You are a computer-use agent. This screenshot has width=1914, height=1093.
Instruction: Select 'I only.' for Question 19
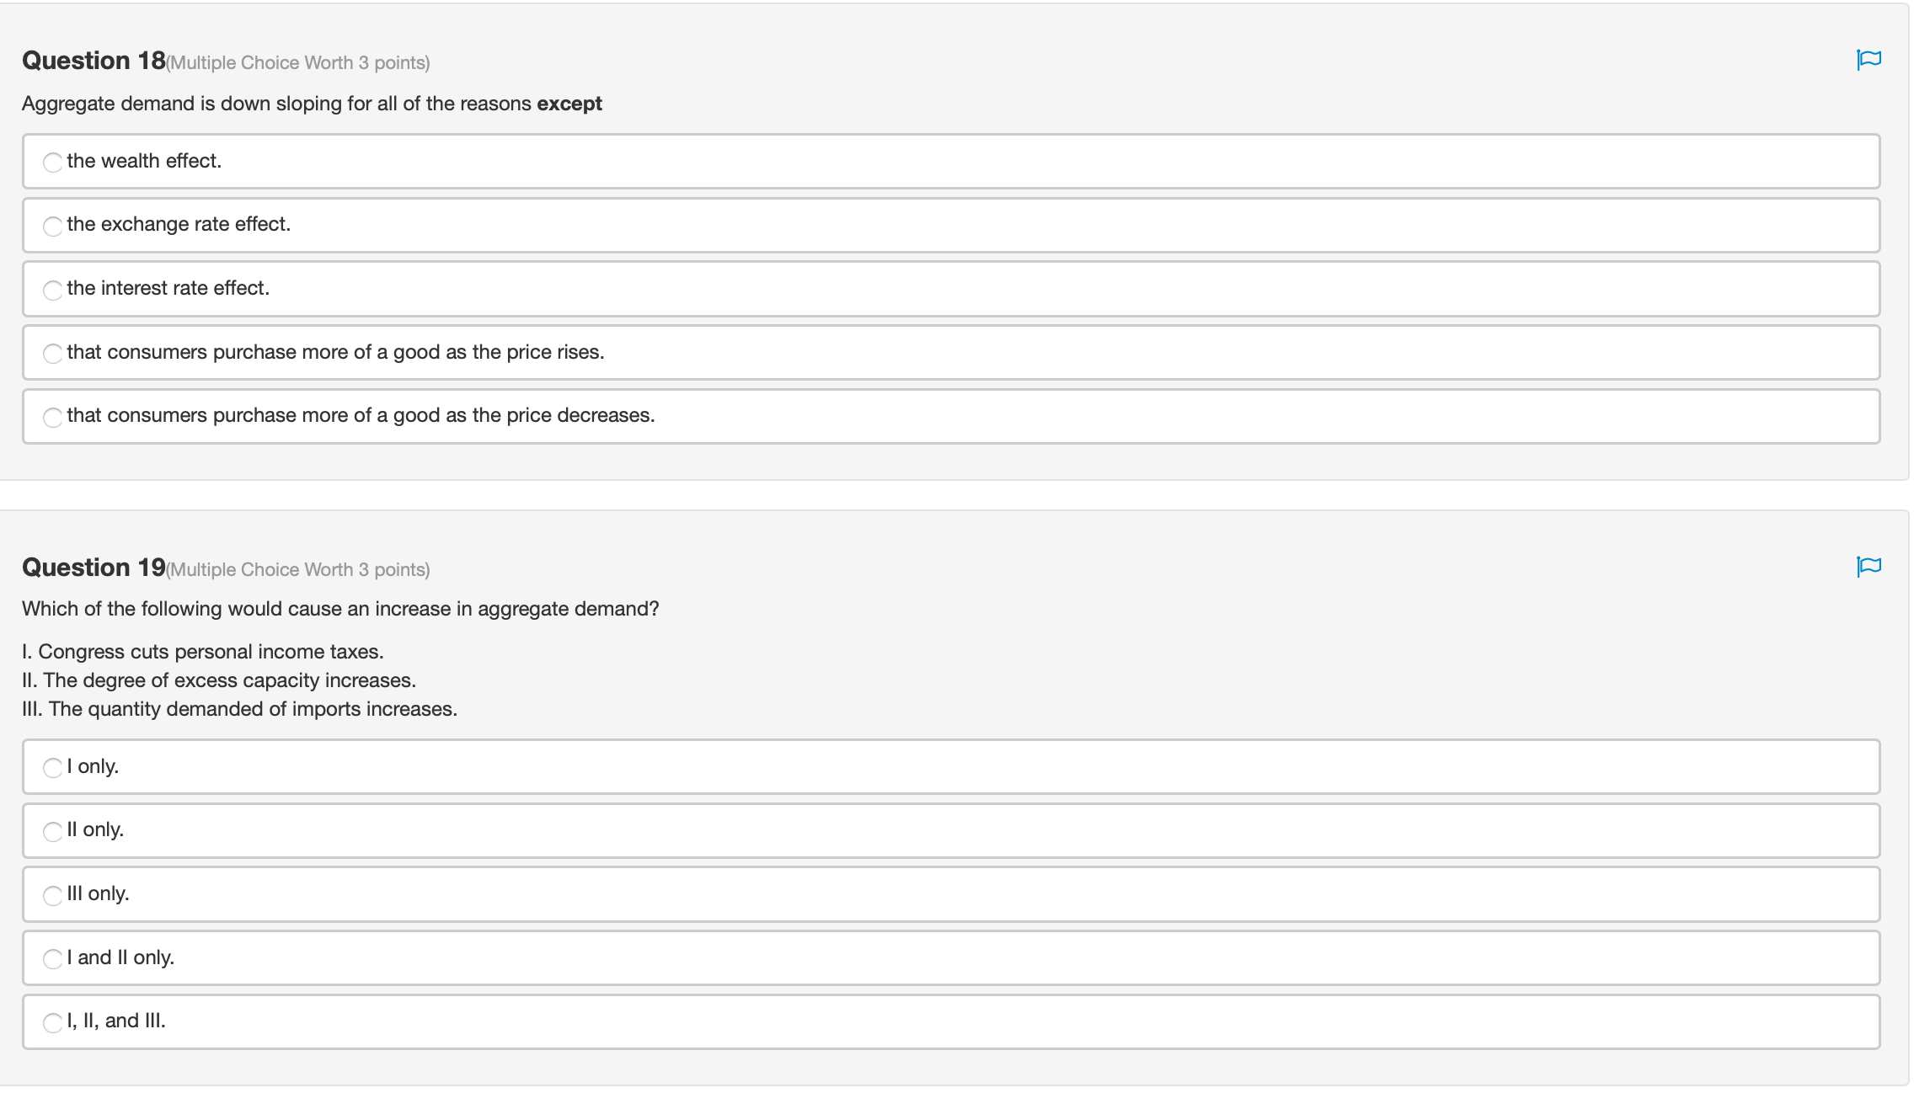(53, 768)
